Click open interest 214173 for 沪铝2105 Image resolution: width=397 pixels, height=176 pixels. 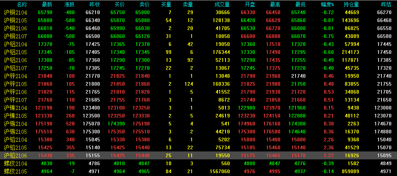tap(351, 52)
